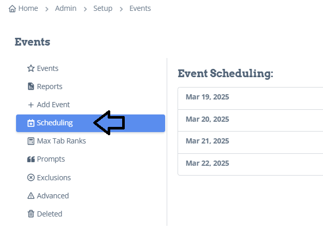
Task: Select the highlighted Scheduling menu entry
Action: coord(91,123)
